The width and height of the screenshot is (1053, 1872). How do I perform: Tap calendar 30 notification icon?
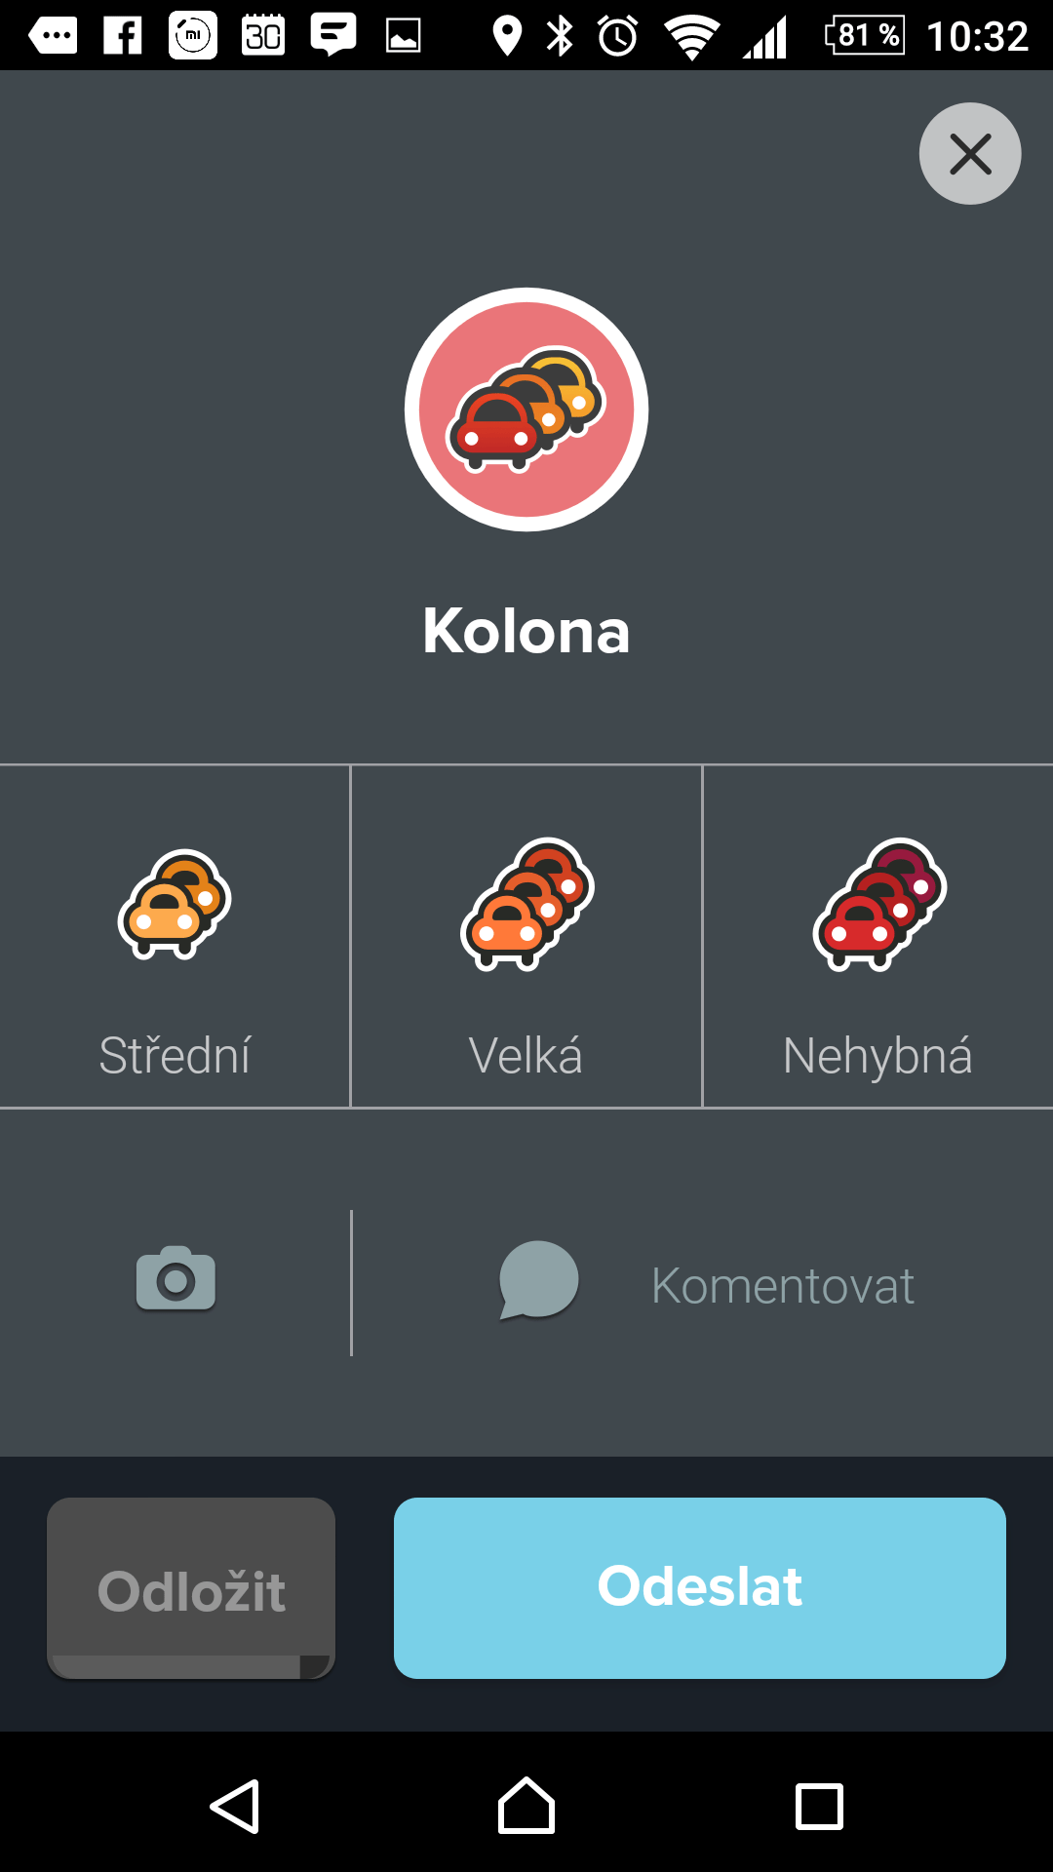(x=263, y=36)
